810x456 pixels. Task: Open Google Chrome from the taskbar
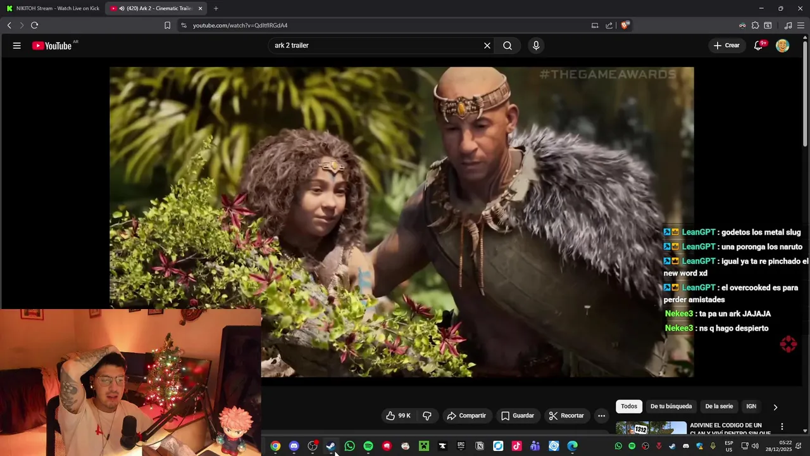point(275,446)
